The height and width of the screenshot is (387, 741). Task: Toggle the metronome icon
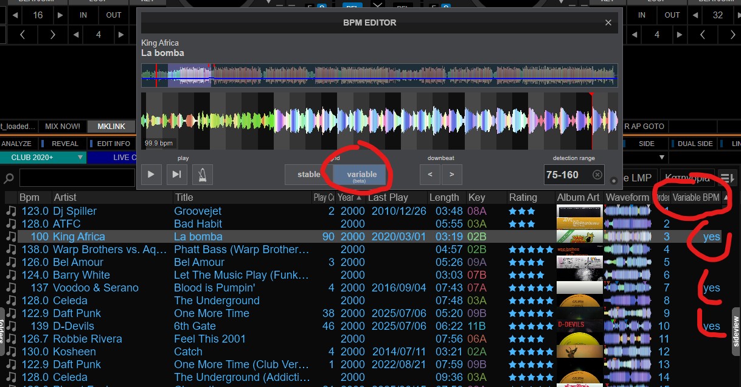[202, 175]
